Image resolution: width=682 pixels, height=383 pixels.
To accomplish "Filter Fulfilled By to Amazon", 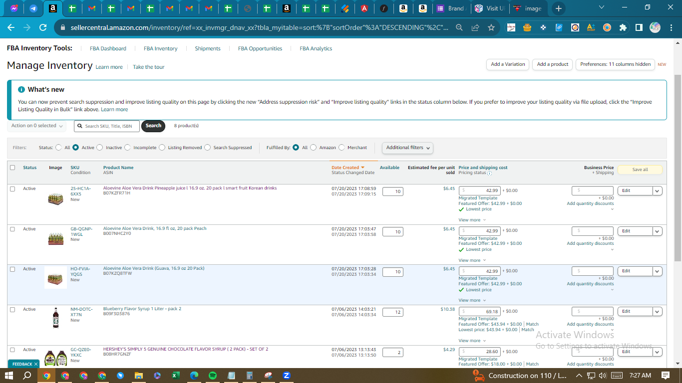I will point(313,148).
